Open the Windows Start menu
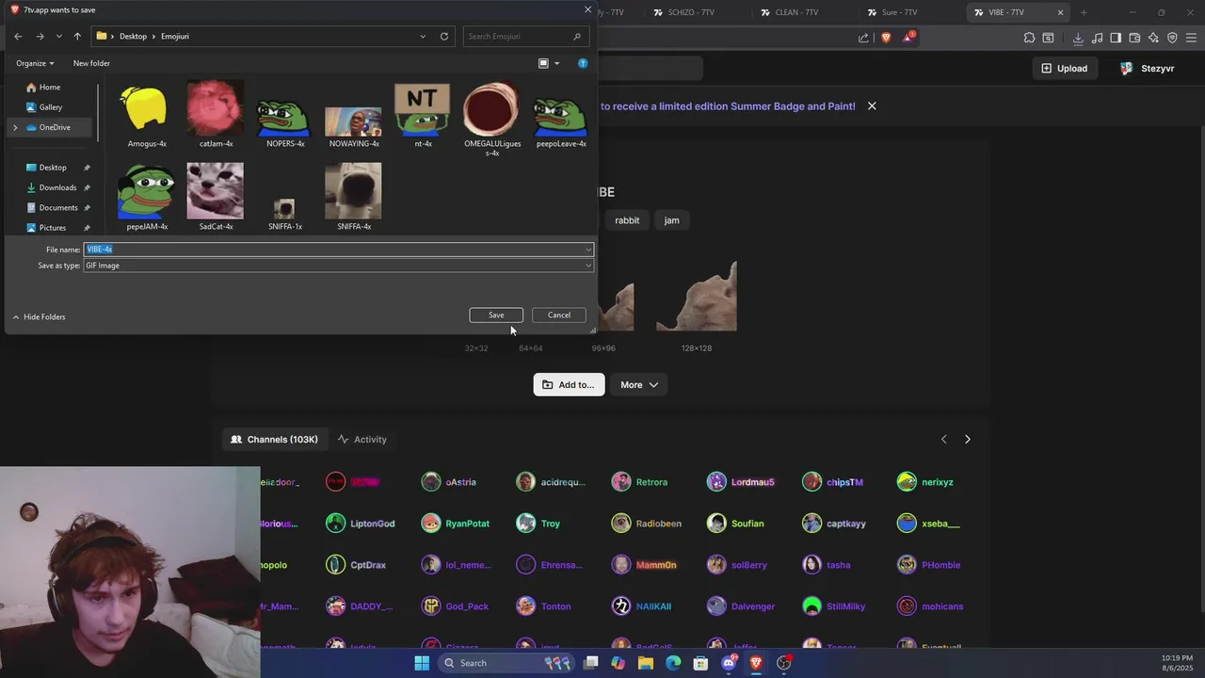1205x678 pixels. click(422, 663)
